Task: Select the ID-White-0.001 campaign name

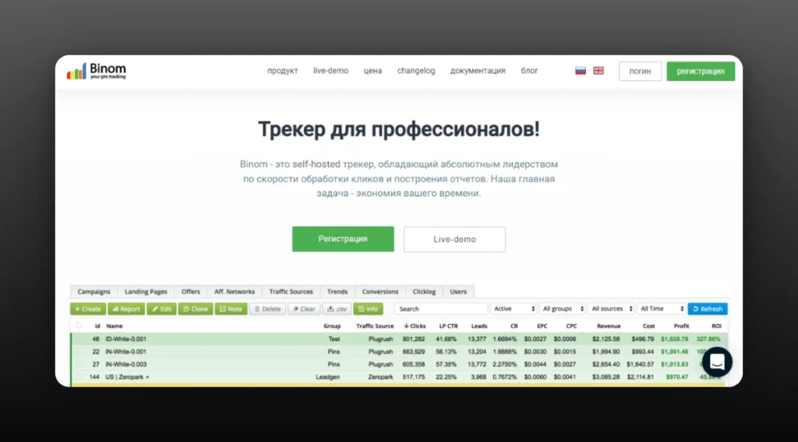Action: click(125, 339)
